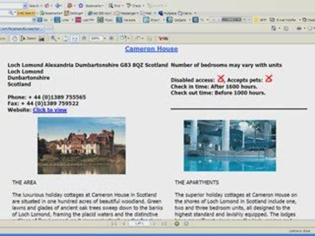Screen dimensions: 315x236
Task: Open the Settings menu in second toolbar
Action: (x=74, y=13)
